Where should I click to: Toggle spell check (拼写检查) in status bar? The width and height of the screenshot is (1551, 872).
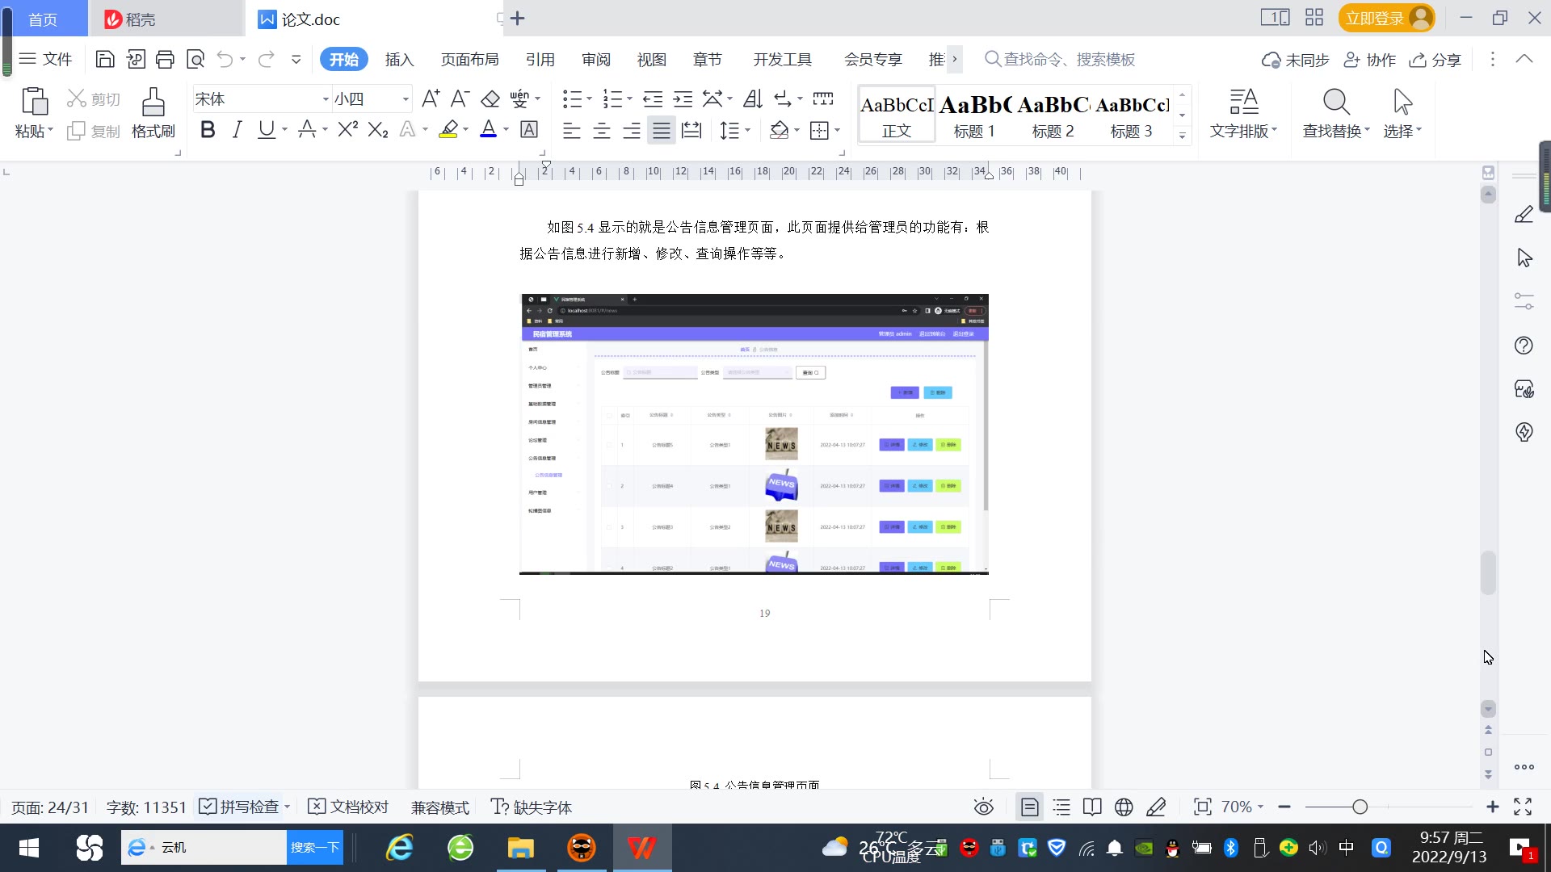pos(240,807)
